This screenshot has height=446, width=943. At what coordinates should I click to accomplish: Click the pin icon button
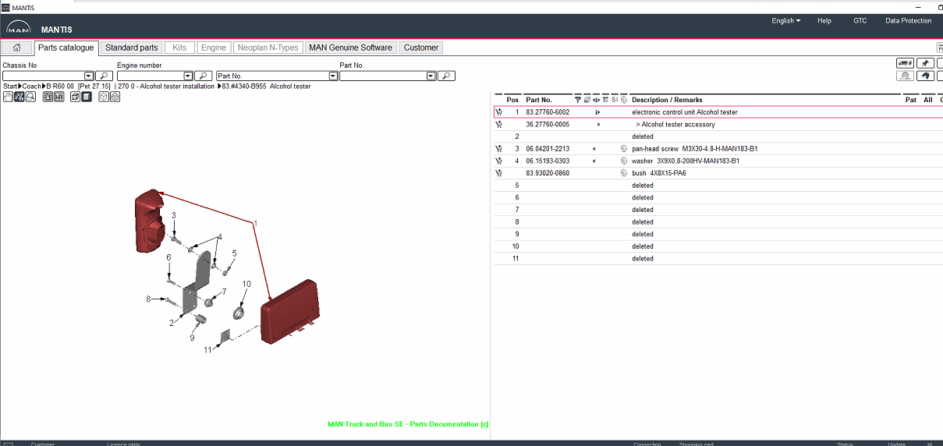click(925, 63)
